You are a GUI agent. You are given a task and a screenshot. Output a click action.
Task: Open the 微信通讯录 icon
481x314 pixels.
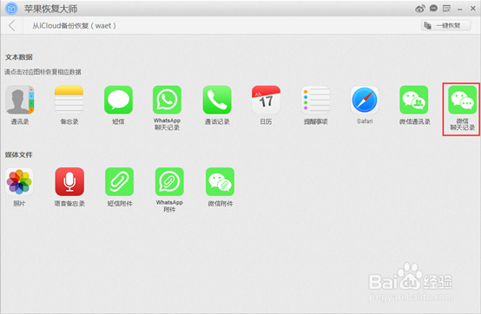[414, 100]
